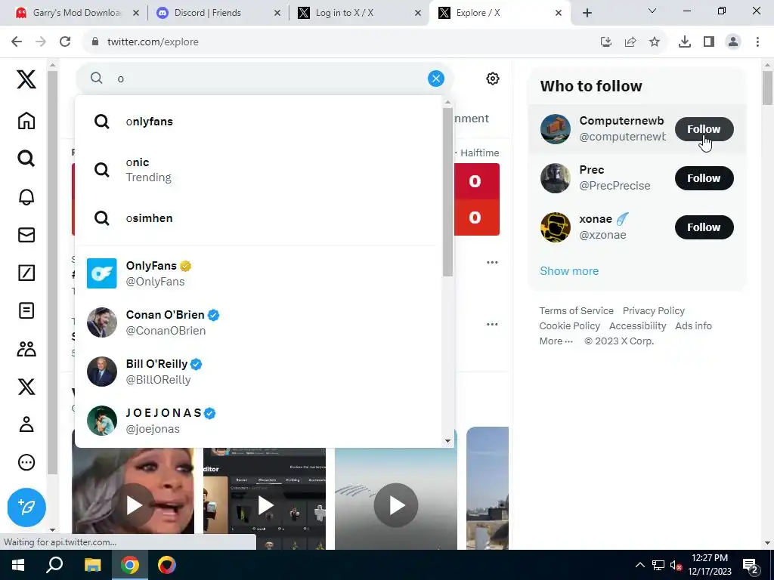Select the 'onic' trending suggestion

pos(259,170)
